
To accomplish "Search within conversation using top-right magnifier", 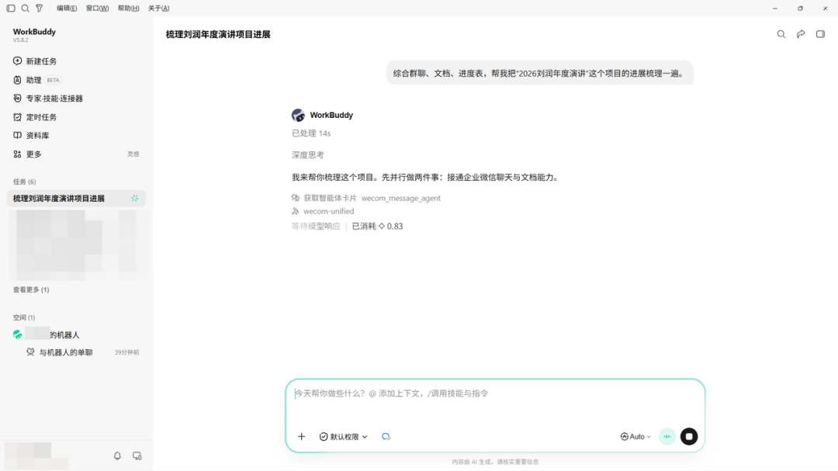I will pos(781,34).
